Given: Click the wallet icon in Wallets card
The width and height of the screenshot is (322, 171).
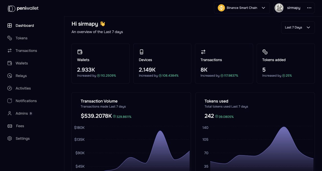Looking at the screenshot, I should (x=80, y=52).
